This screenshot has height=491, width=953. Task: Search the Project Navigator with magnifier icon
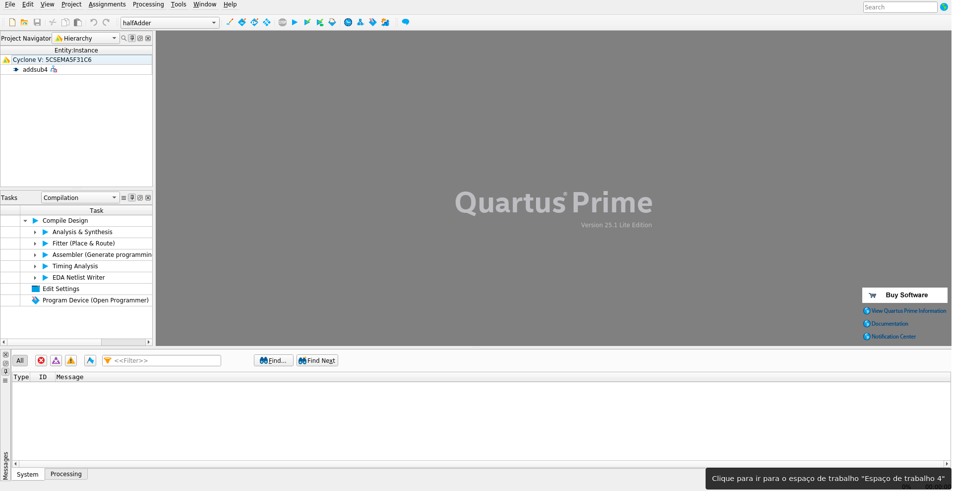(x=124, y=38)
